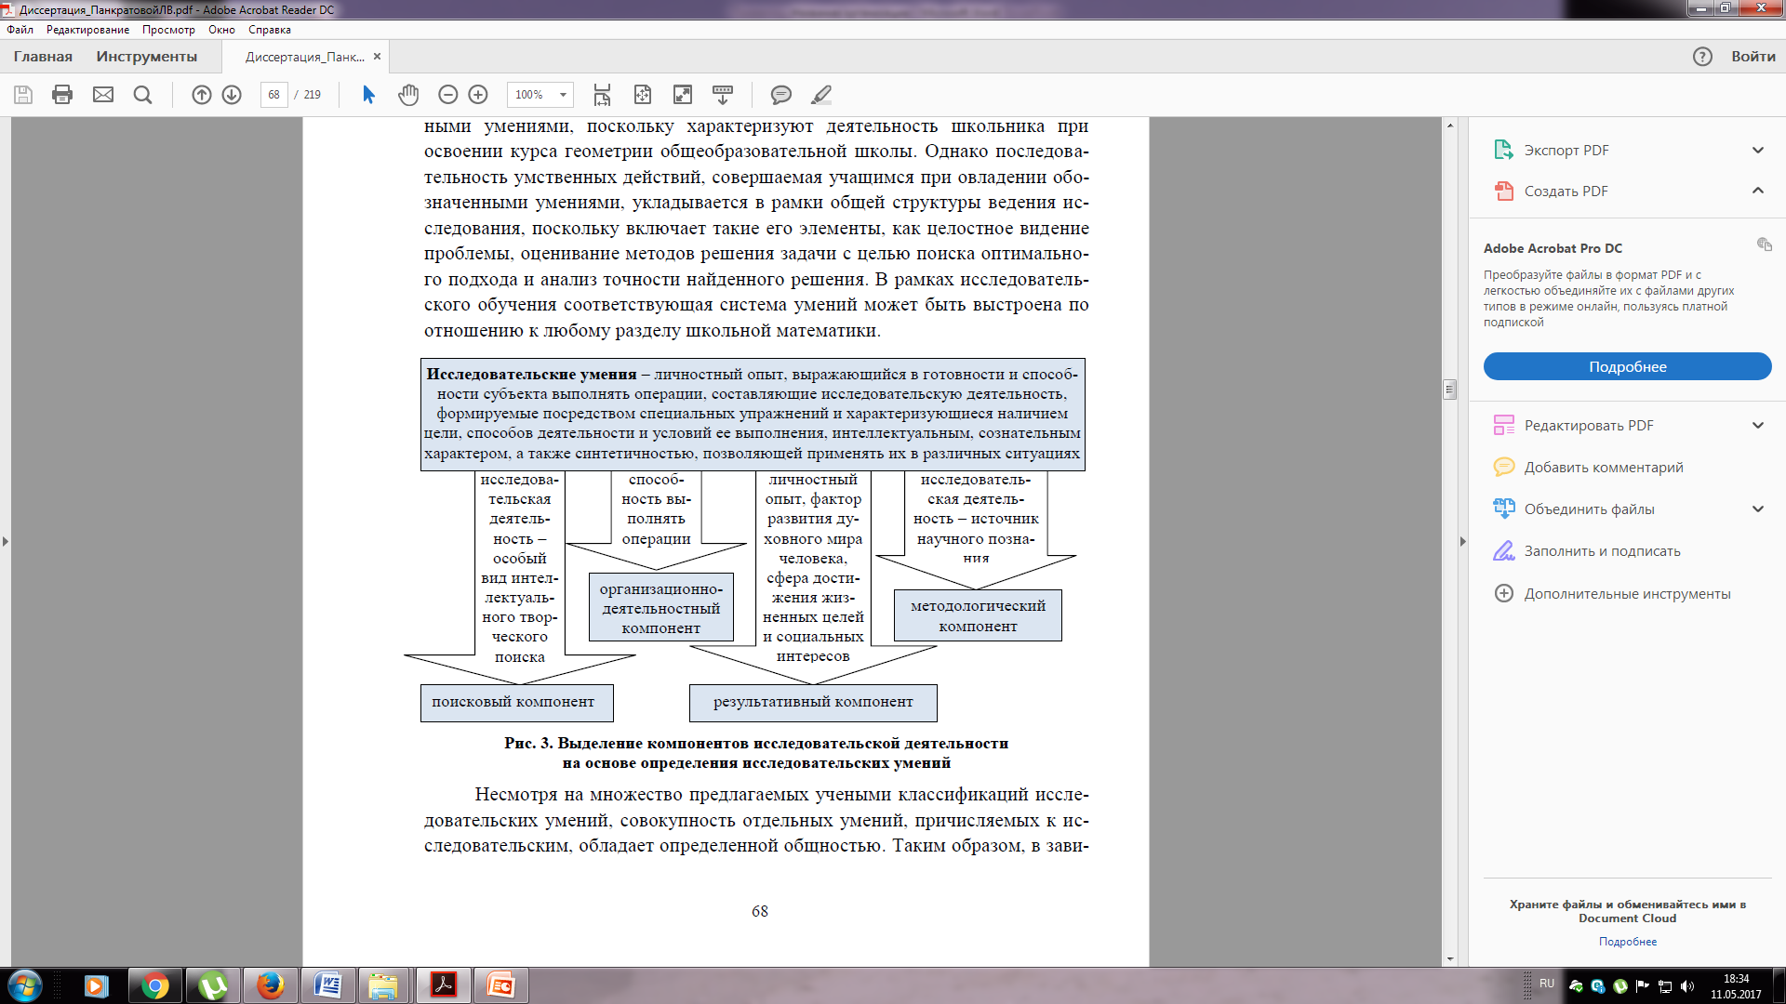
Task: Open the Редактирование menu
Action: click(x=88, y=30)
